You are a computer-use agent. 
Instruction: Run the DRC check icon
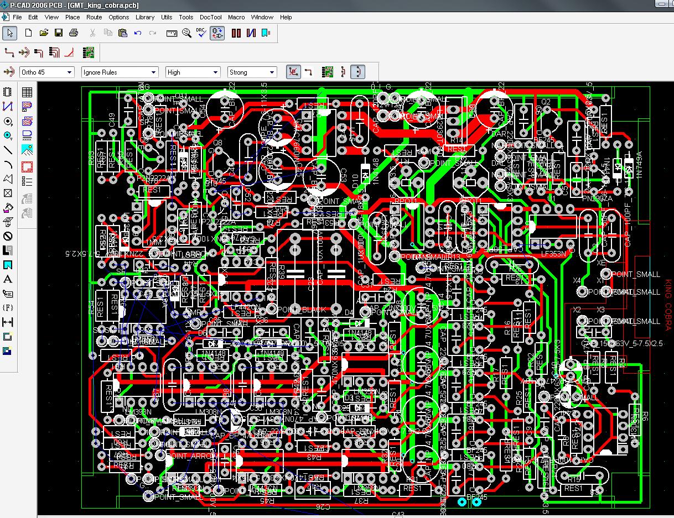(x=201, y=33)
